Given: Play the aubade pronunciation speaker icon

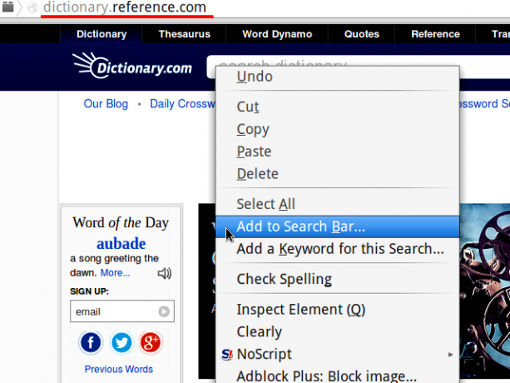Looking at the screenshot, I should tap(164, 273).
